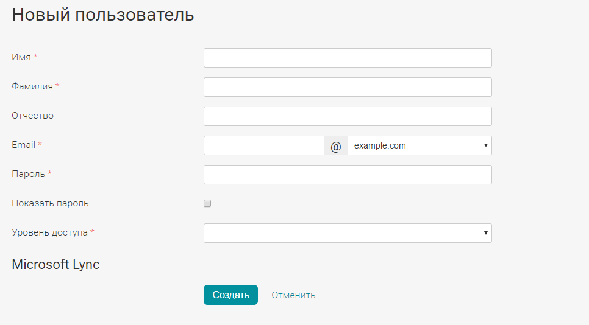The width and height of the screenshot is (589, 325).
Task: Click the Имя text input field
Action: tap(348, 58)
